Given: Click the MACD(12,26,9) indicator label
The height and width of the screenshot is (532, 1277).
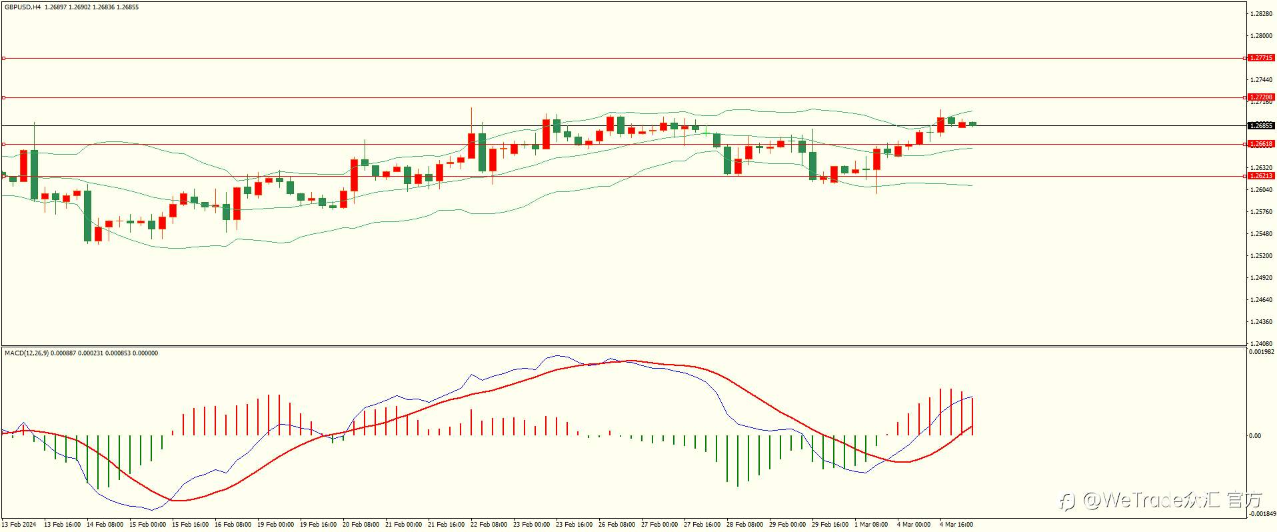Looking at the screenshot, I should 26,353.
